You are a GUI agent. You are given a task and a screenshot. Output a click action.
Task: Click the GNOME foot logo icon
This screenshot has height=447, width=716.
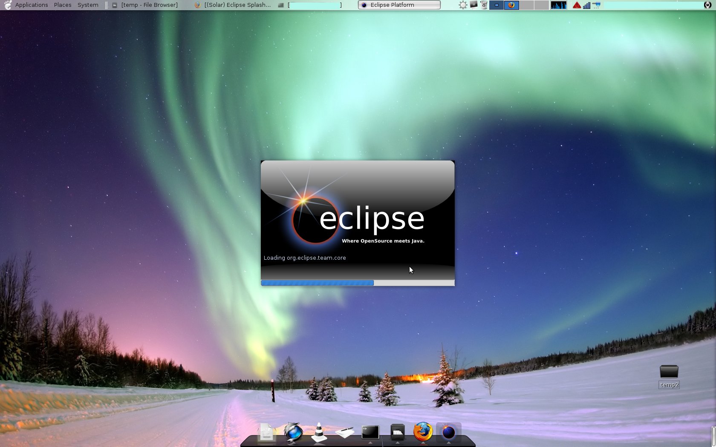click(8, 5)
